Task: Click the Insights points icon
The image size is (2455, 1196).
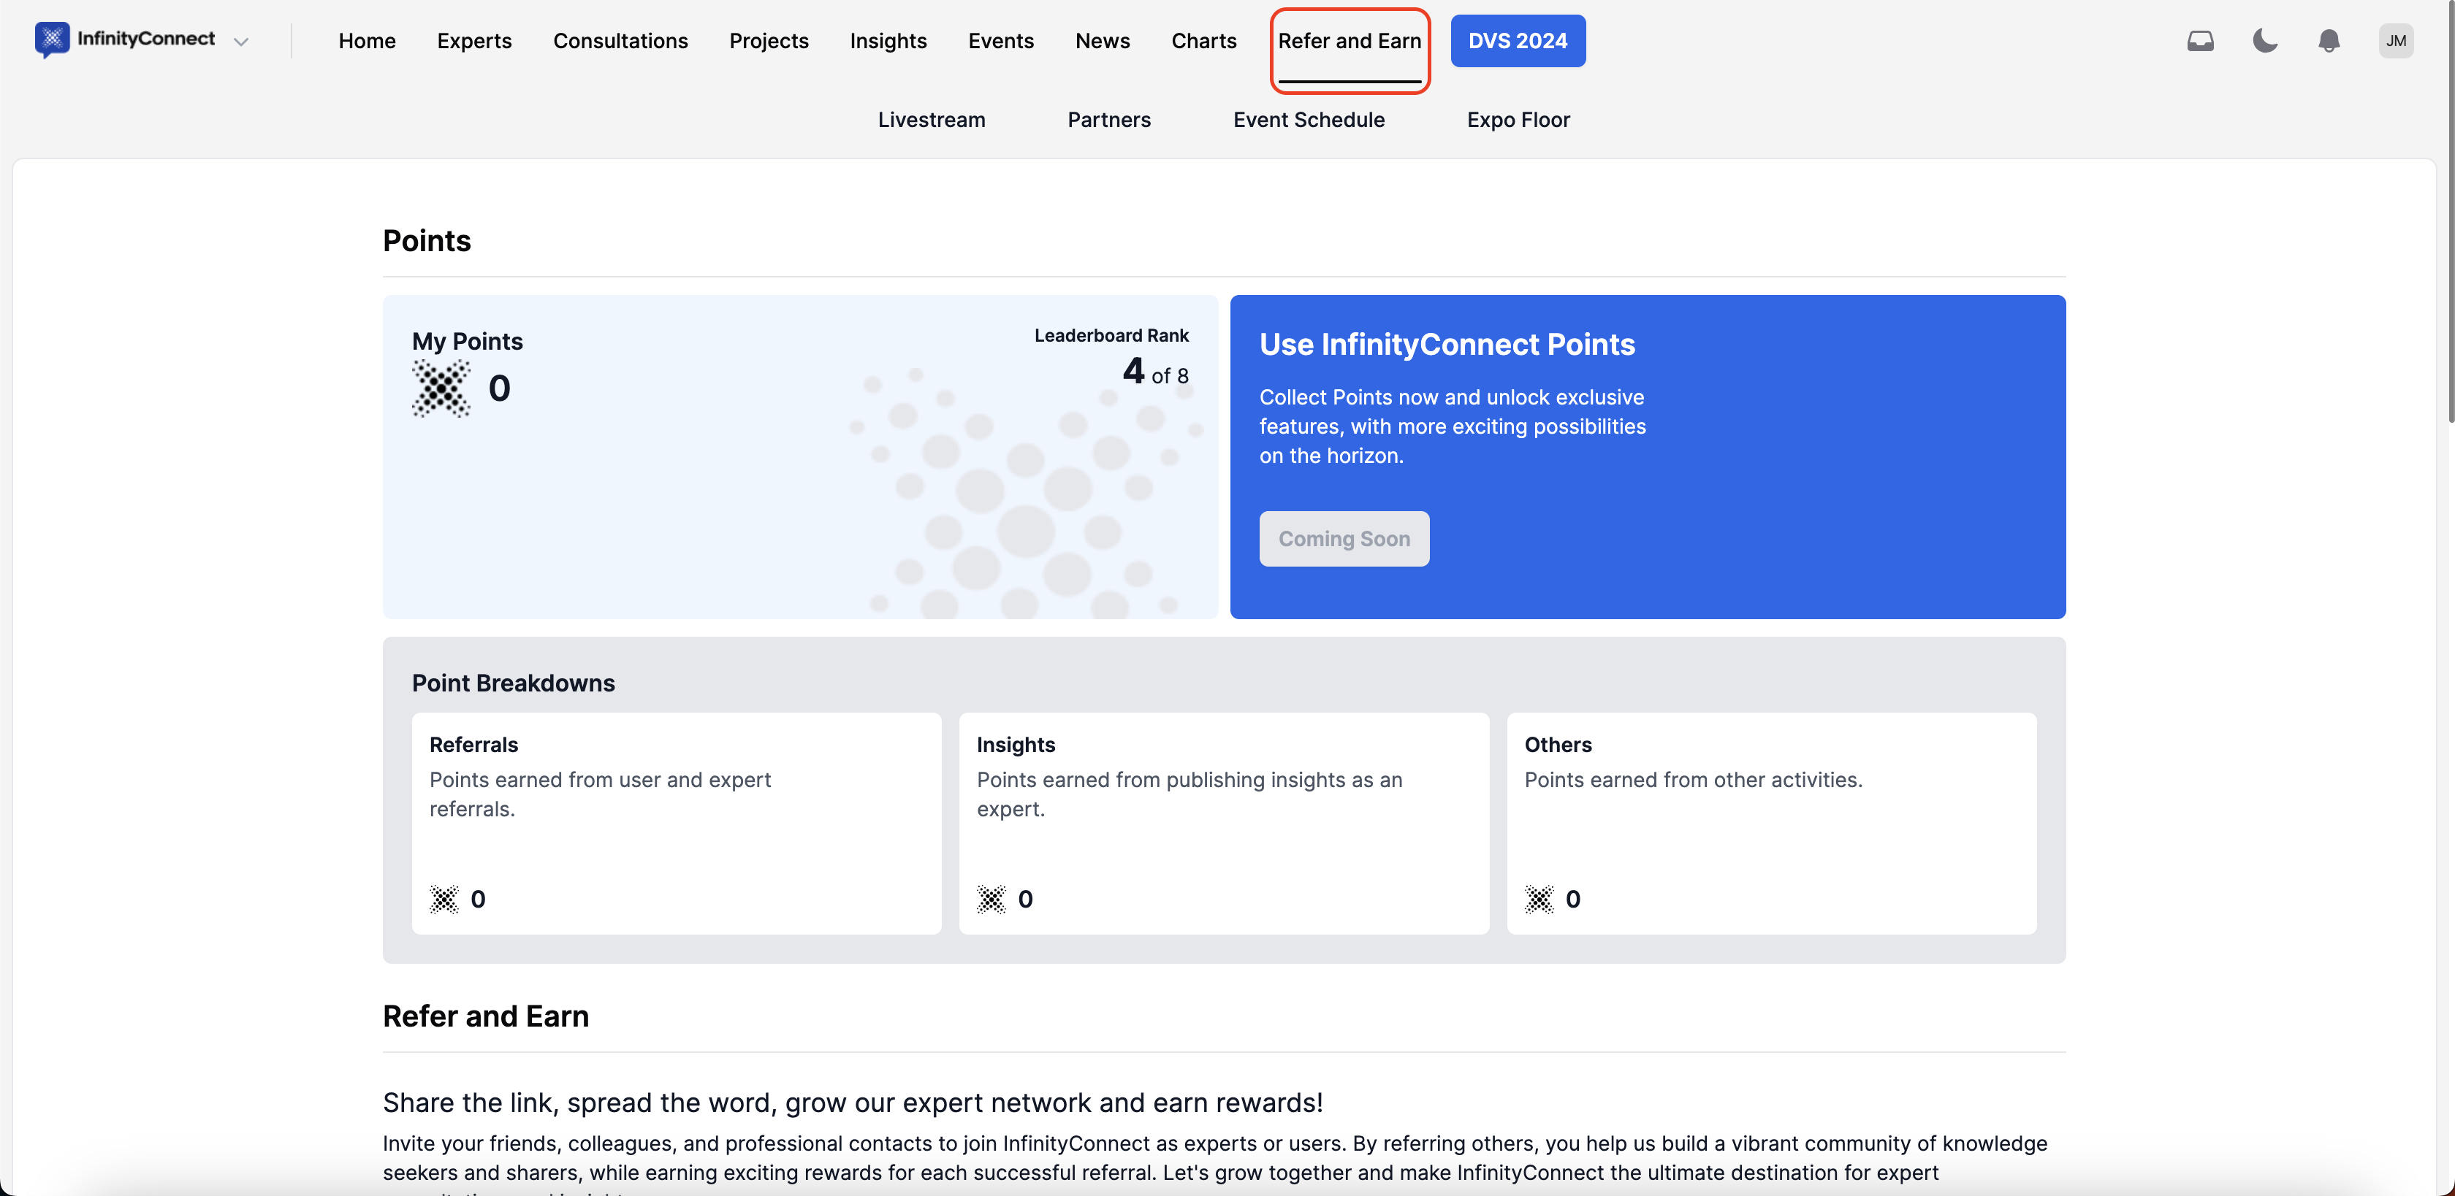Action: coord(991,899)
